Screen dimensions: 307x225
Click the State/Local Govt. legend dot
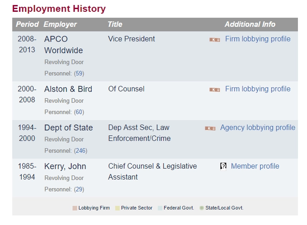(x=201, y=208)
